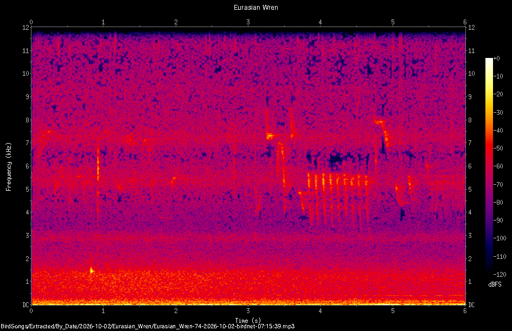
Task: Click the dBFS color scale gradient bar
Action: [489, 166]
